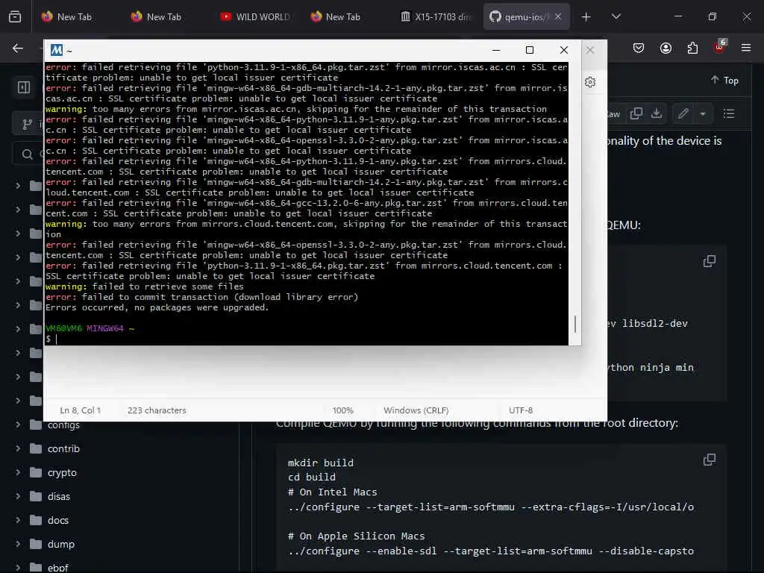
Task: Click 'mkdir build' code text
Action: [321, 463]
